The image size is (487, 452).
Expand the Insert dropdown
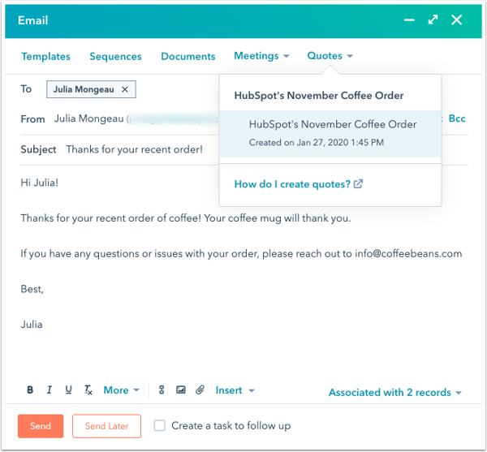[x=235, y=390]
